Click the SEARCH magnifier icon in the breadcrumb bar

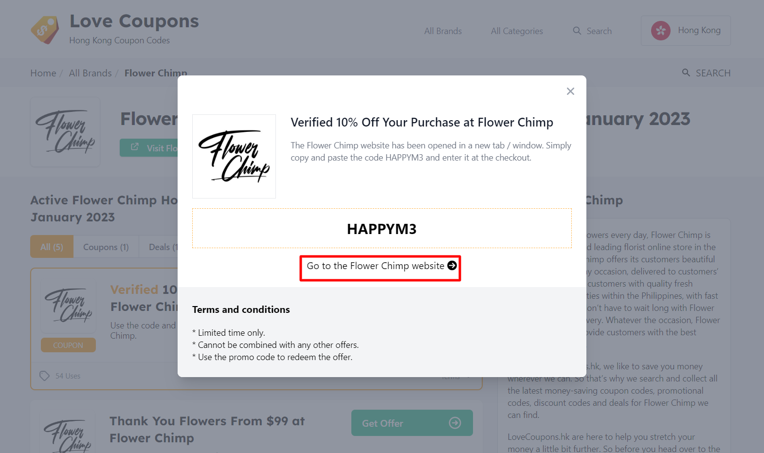(x=686, y=72)
